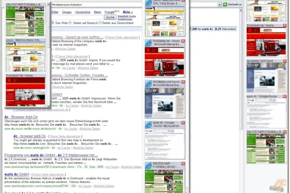Select the Lycos thumbnail in the left list
This screenshot has width=290, height=193.
tap(25, 57)
